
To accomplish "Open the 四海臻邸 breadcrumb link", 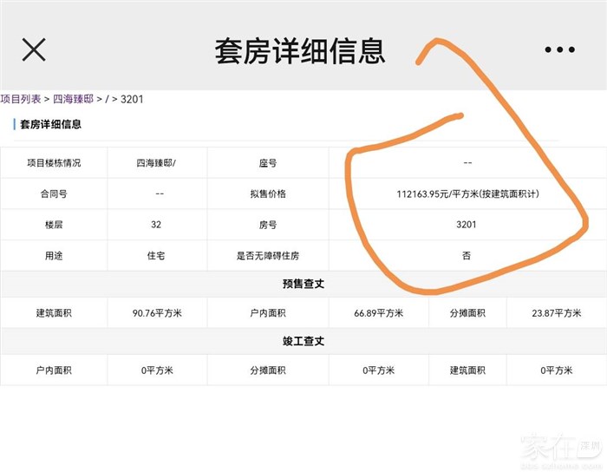I will (73, 99).
